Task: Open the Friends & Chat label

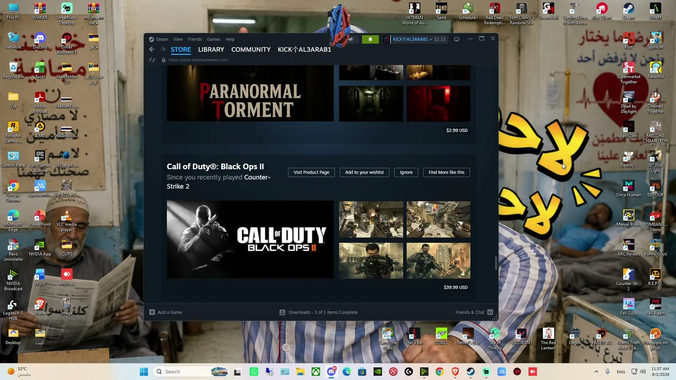Action: [x=470, y=312]
